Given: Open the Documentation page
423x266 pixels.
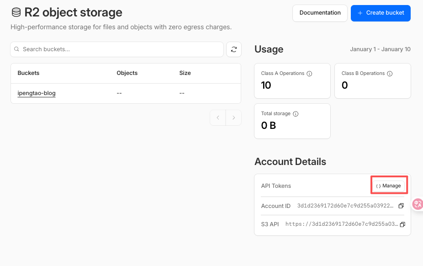Looking at the screenshot, I should 320,13.
